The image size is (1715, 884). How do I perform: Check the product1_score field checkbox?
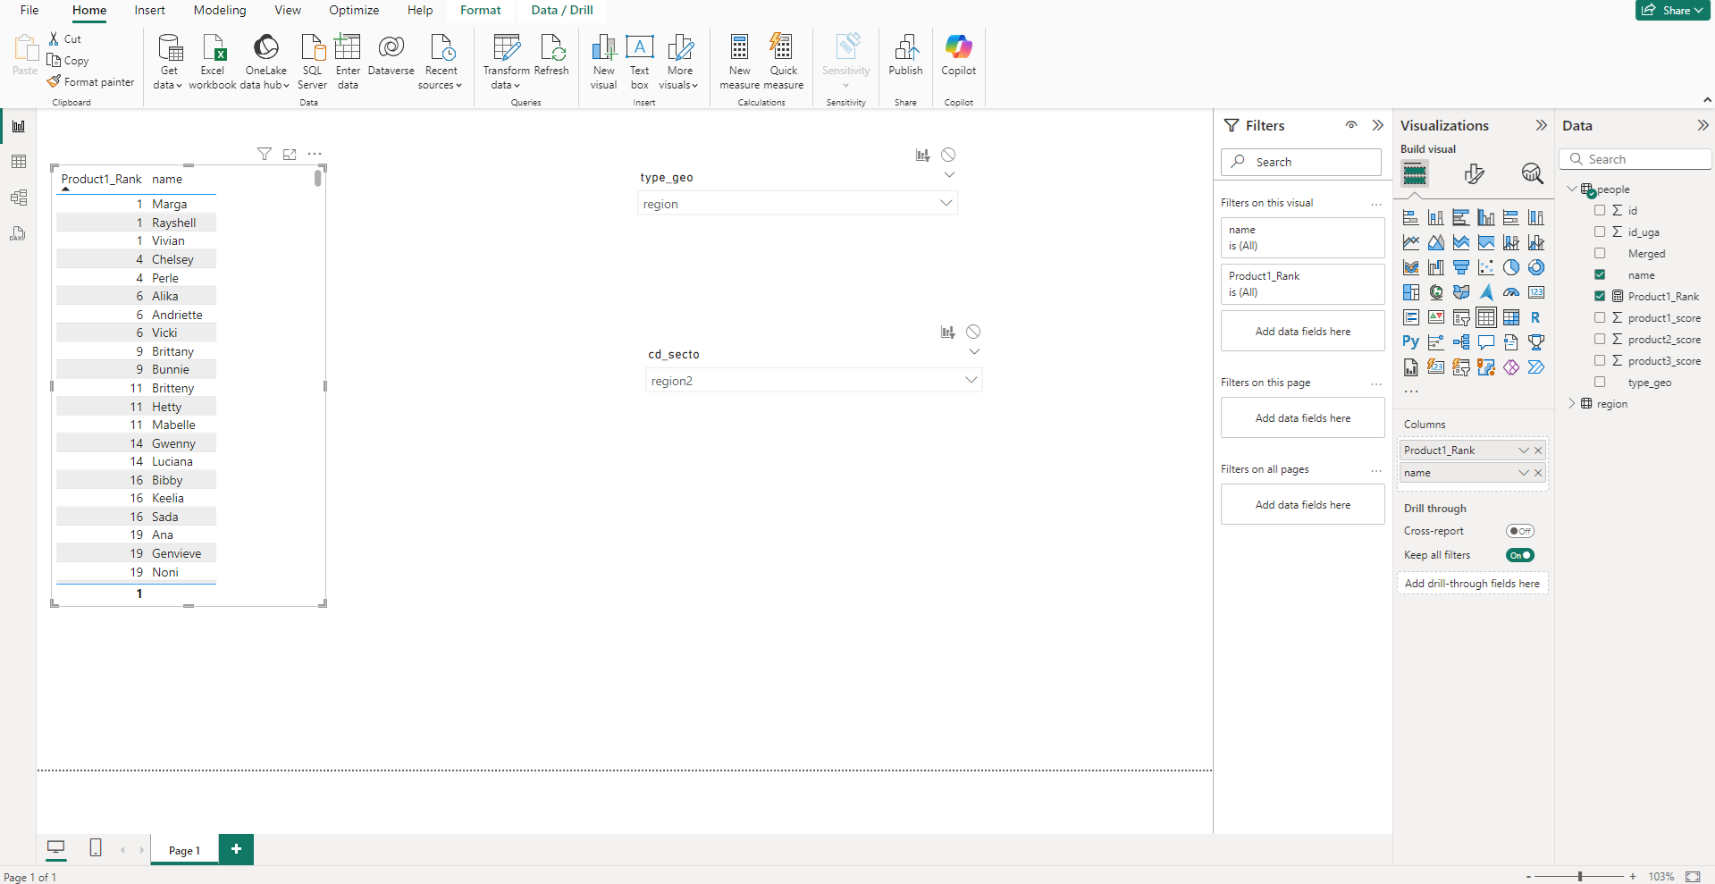click(1600, 318)
